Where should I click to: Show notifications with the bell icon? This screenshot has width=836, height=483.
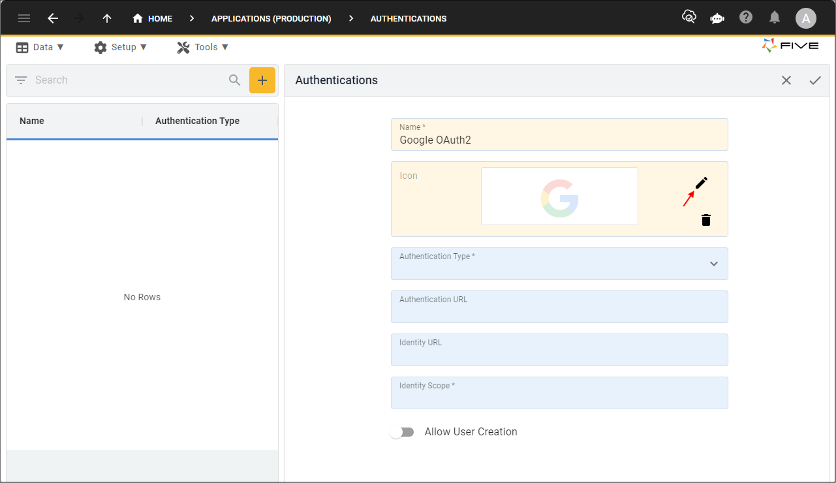point(775,17)
